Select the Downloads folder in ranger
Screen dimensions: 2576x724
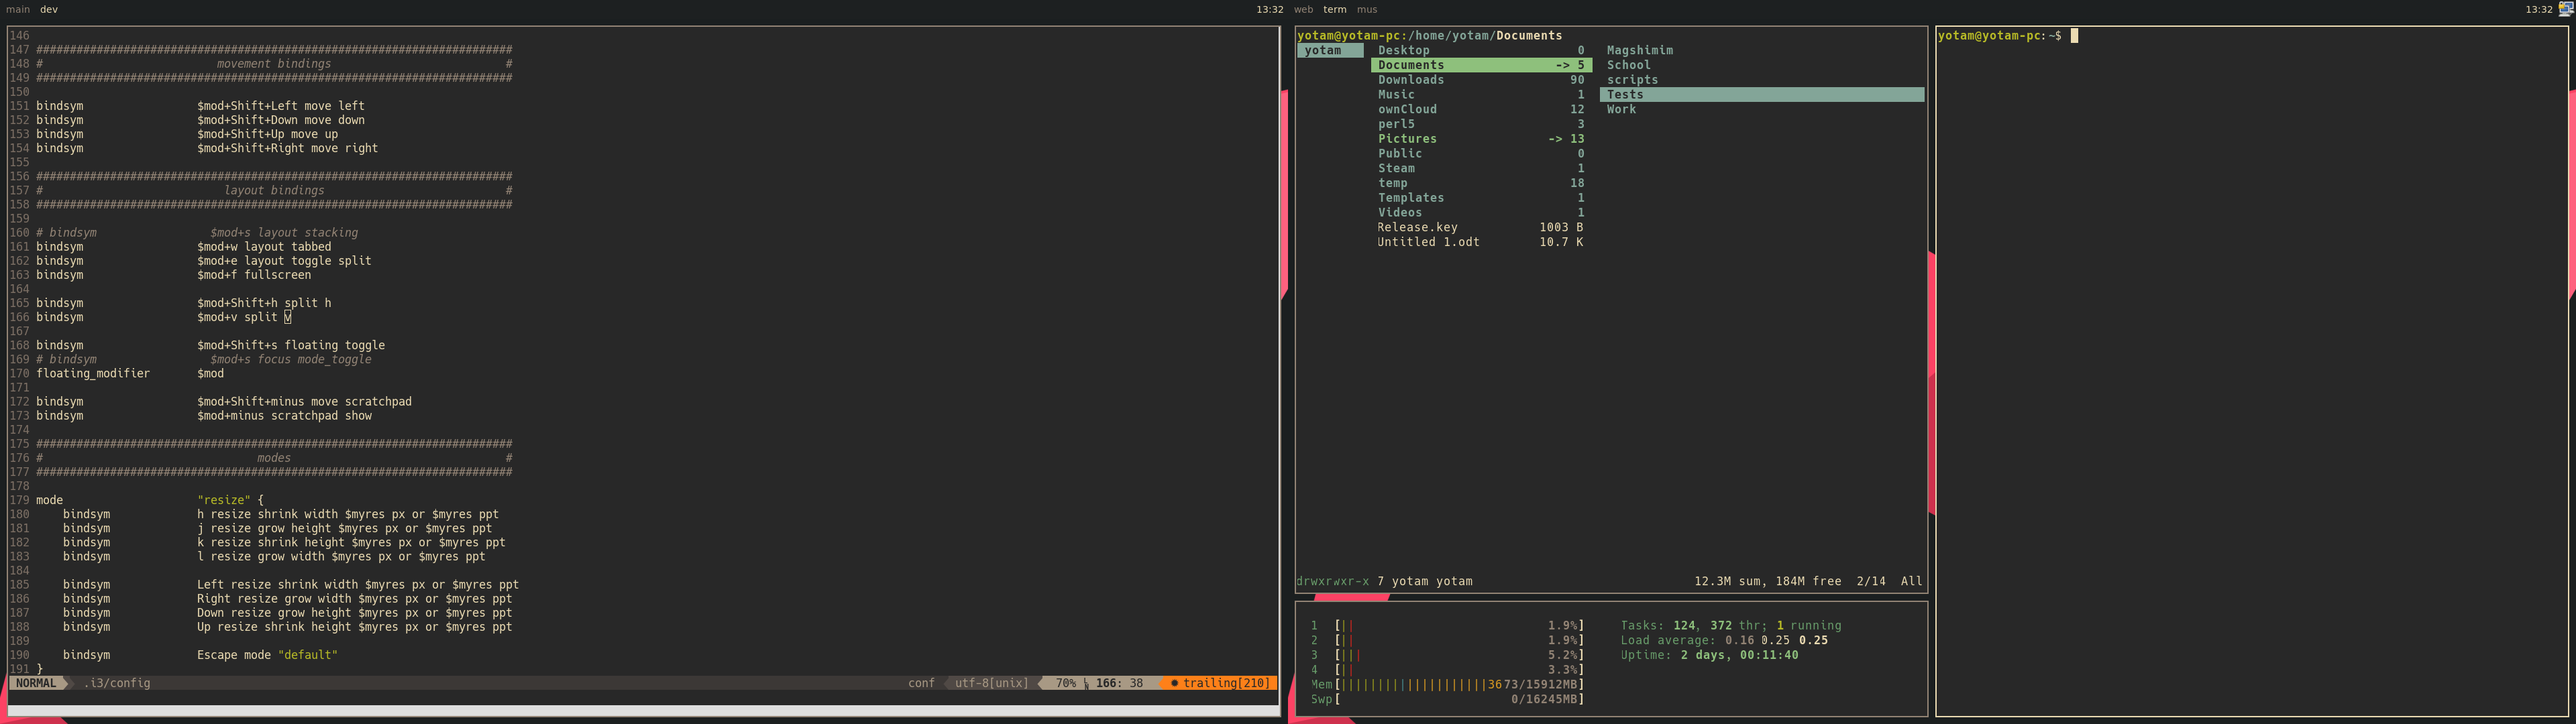(1410, 80)
